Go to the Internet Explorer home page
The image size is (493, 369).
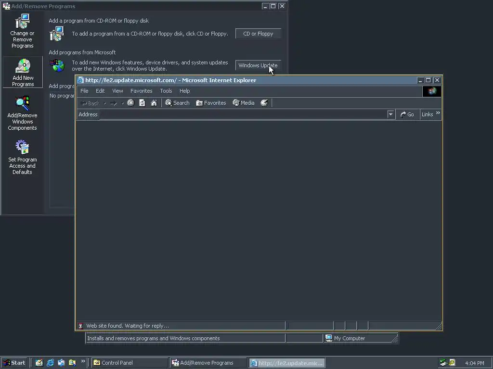point(154,103)
